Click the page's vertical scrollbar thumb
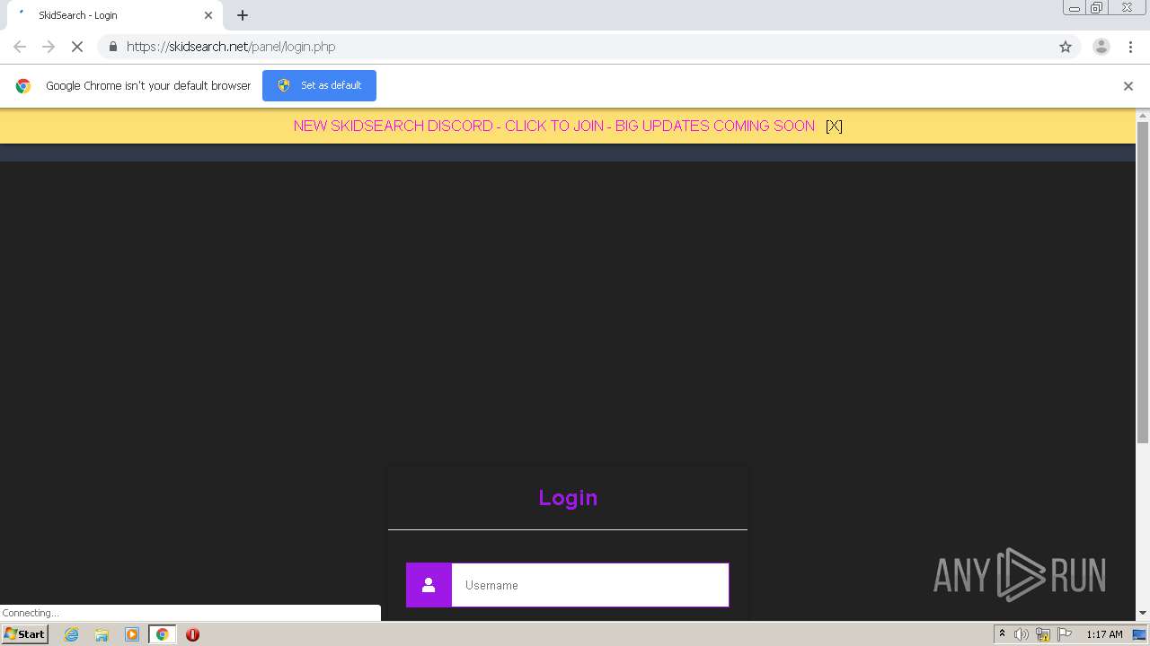1150x646 pixels. (1143, 283)
